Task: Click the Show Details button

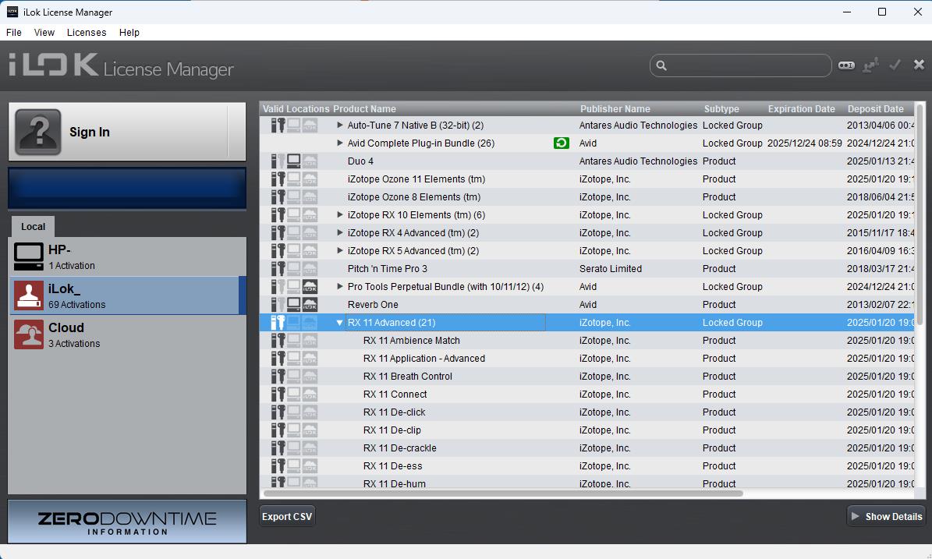Action: pos(886,517)
